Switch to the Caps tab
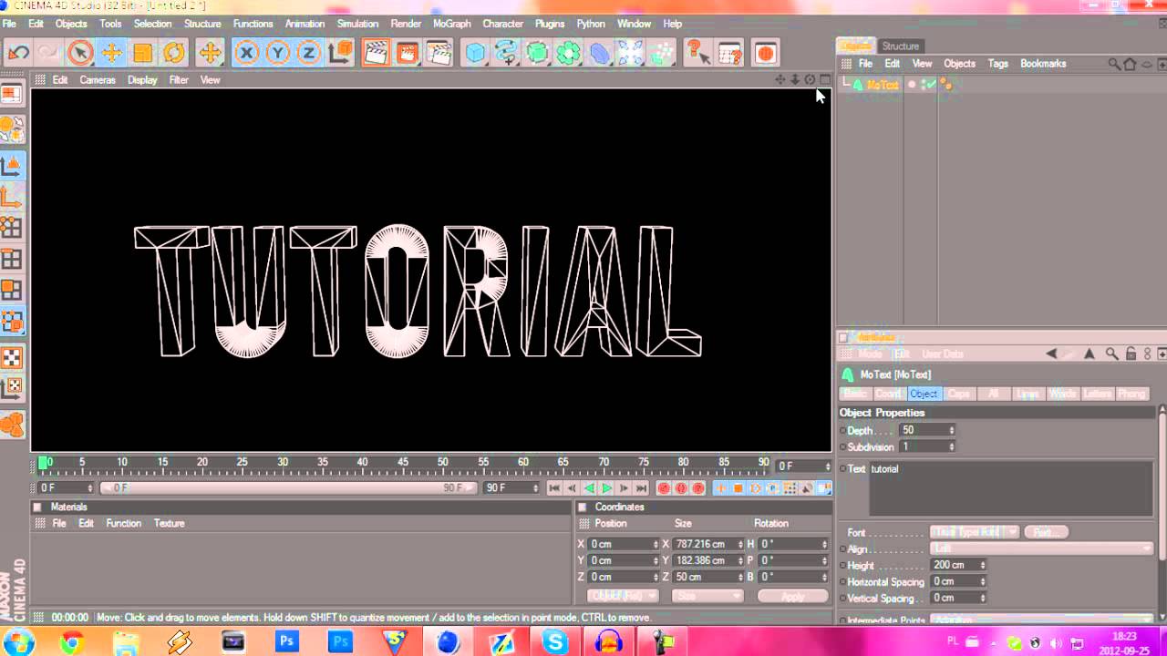 (x=959, y=394)
